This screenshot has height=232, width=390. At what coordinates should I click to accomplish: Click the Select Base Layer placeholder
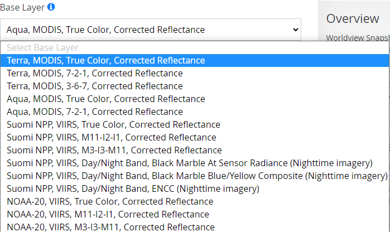[x=43, y=48]
